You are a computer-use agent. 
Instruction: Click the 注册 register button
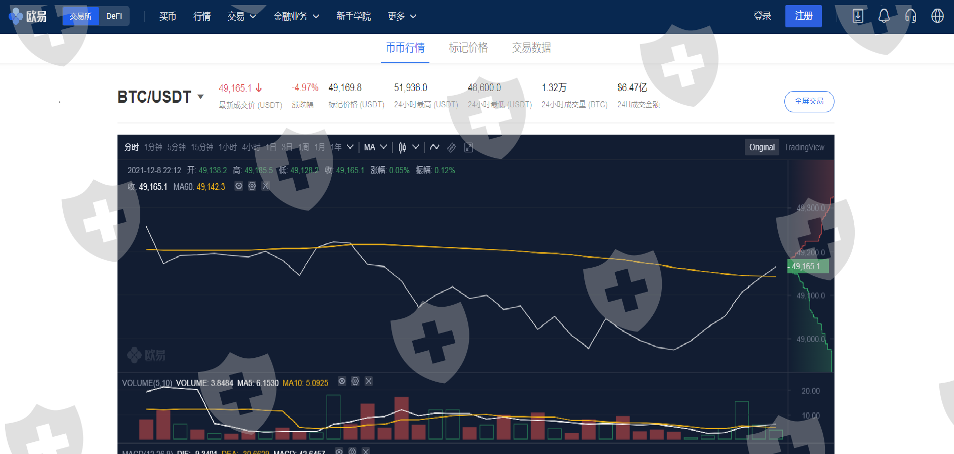tap(804, 16)
